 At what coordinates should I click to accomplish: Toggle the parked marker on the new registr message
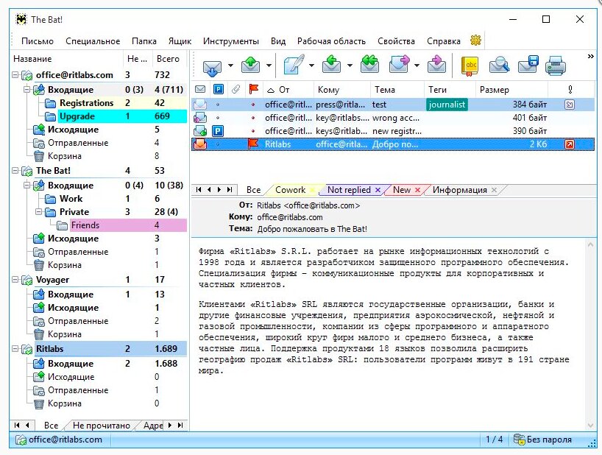pos(218,131)
